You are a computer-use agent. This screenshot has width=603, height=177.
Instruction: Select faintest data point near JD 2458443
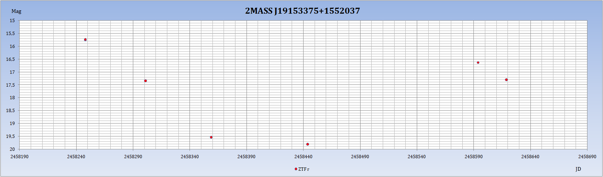308,144
